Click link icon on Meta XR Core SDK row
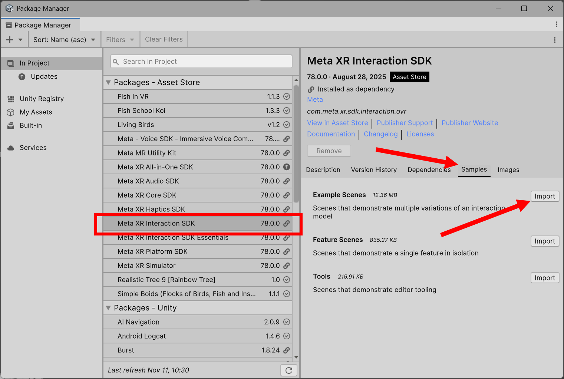The image size is (564, 379). (x=287, y=195)
